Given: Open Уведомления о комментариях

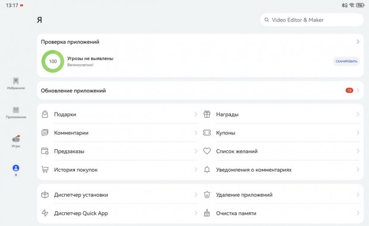Looking at the screenshot, I should 282,169.
